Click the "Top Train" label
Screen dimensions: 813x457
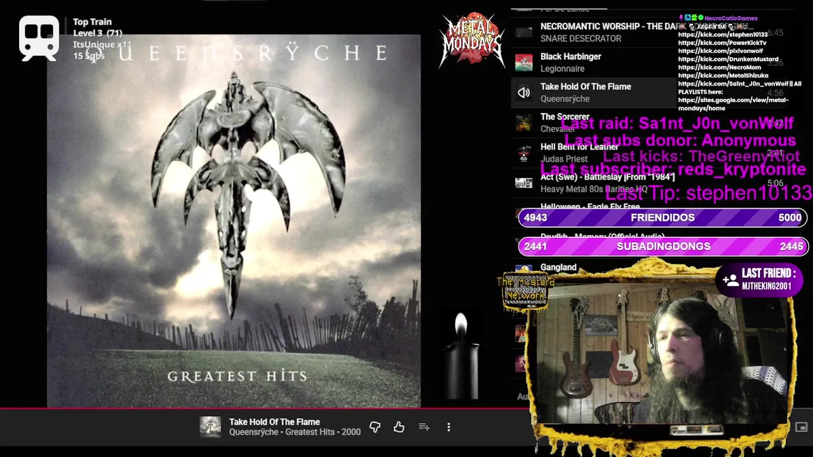click(92, 22)
